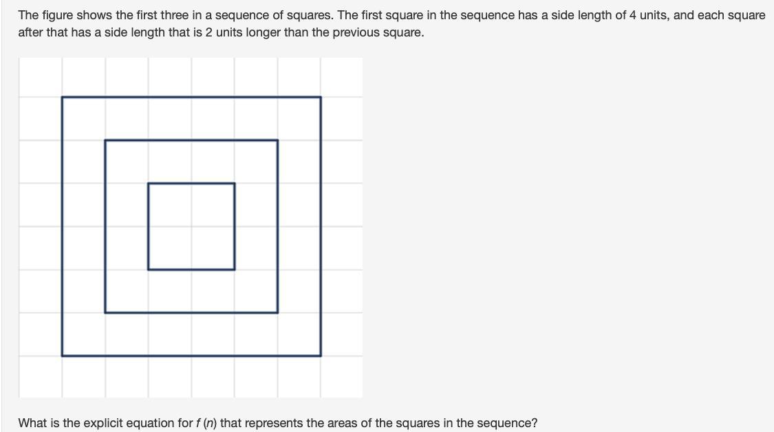Click the phrase "first three" in the description

click(161, 15)
